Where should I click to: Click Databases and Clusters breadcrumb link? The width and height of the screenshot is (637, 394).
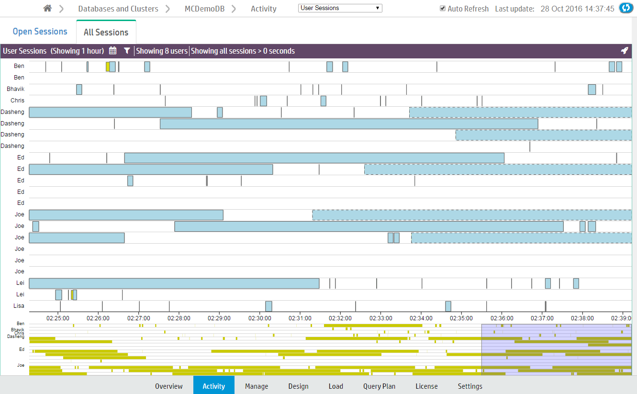[118, 9]
